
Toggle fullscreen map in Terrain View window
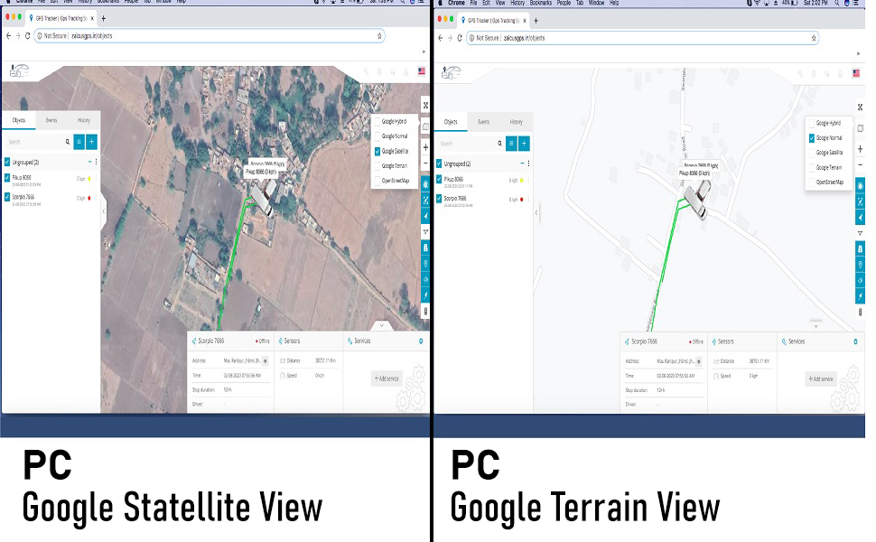[x=860, y=107]
